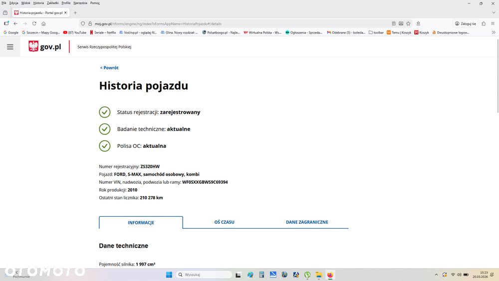Click VIN number WF0SXXGBWS9C69394
The width and height of the screenshot is (499, 281).
click(x=205, y=182)
